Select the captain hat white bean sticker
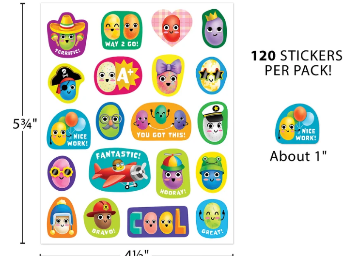359x256 pixels. 213,123
